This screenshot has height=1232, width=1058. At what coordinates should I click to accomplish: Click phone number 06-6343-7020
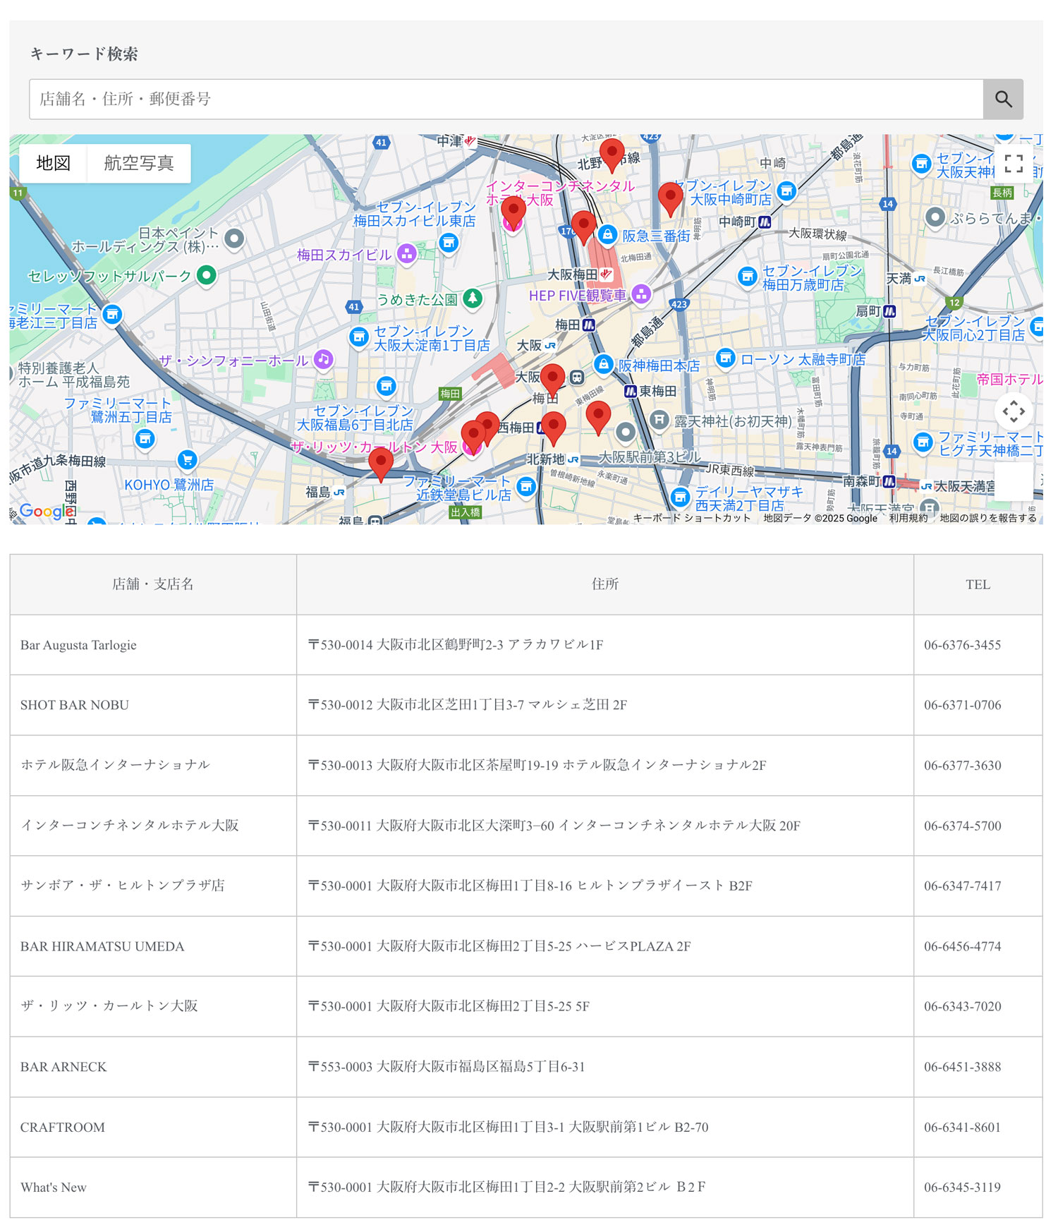963,1006
